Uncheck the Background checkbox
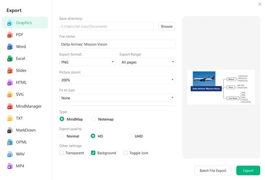This screenshot has width=265, height=180. point(93,153)
